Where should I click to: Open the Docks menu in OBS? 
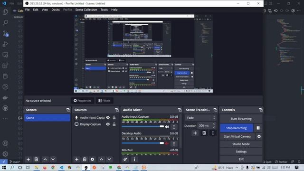tap(56, 9)
